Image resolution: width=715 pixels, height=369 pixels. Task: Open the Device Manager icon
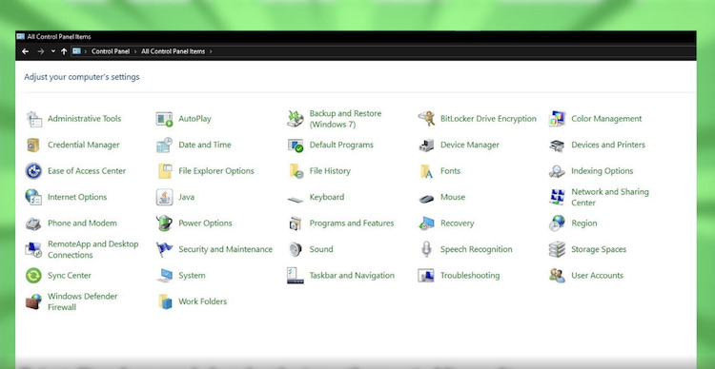click(x=426, y=146)
